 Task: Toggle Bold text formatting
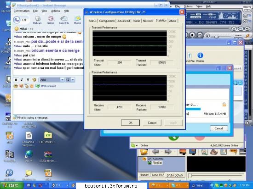click(16, 80)
